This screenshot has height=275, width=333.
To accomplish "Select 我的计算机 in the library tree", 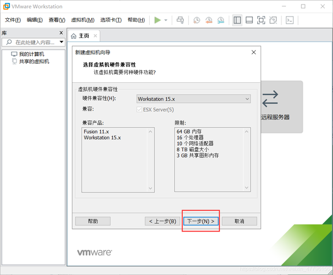I will click(27, 54).
